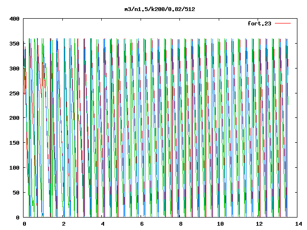Click the x-axis label 2
Image resolution: width=307 pixels, height=230 pixels.
pyautogui.click(x=64, y=224)
